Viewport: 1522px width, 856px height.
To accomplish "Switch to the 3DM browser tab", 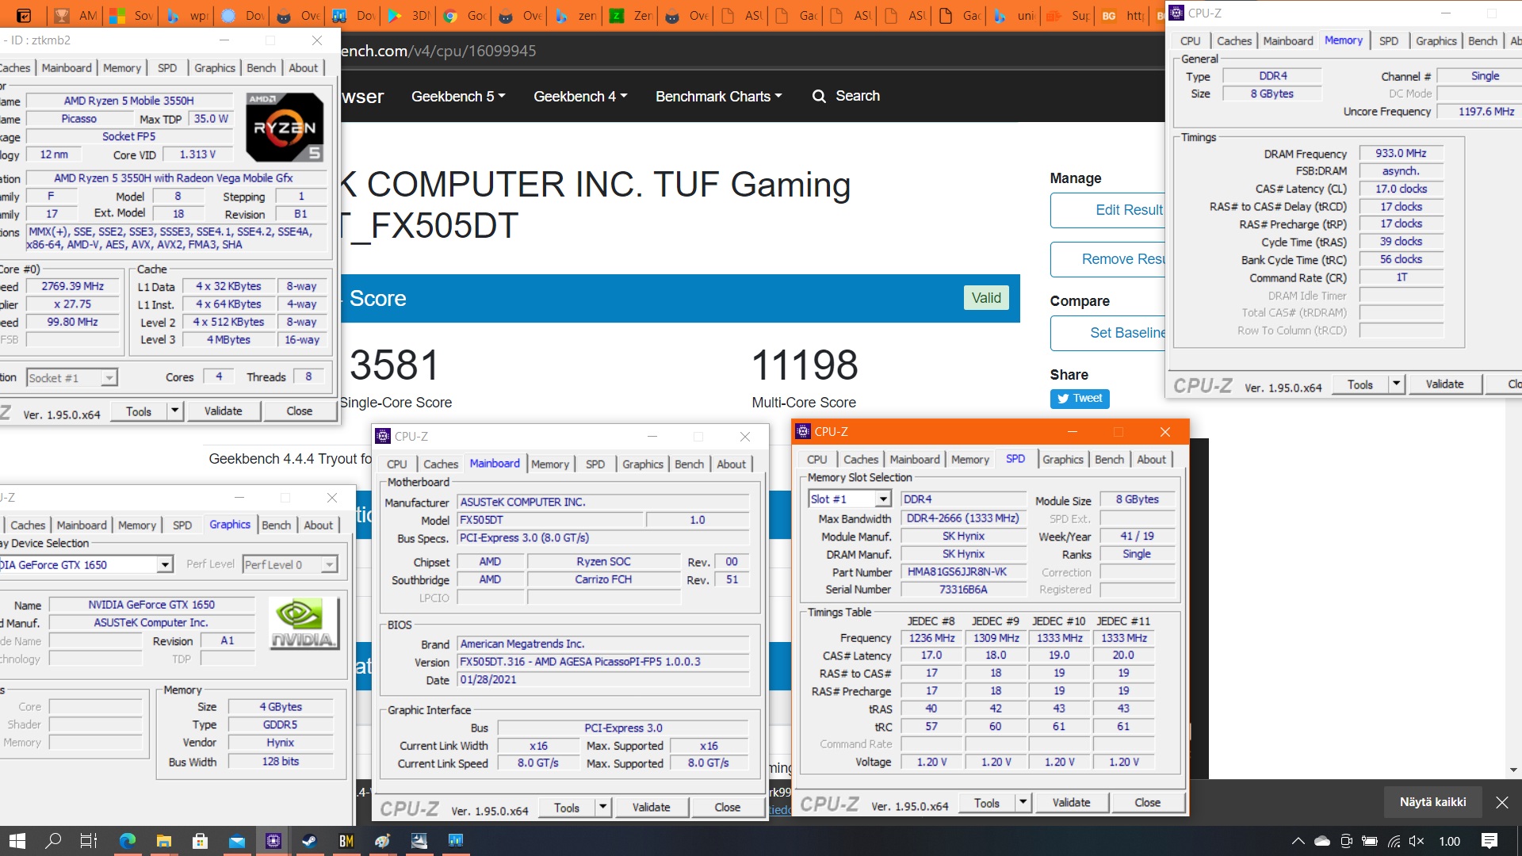I will click(409, 15).
